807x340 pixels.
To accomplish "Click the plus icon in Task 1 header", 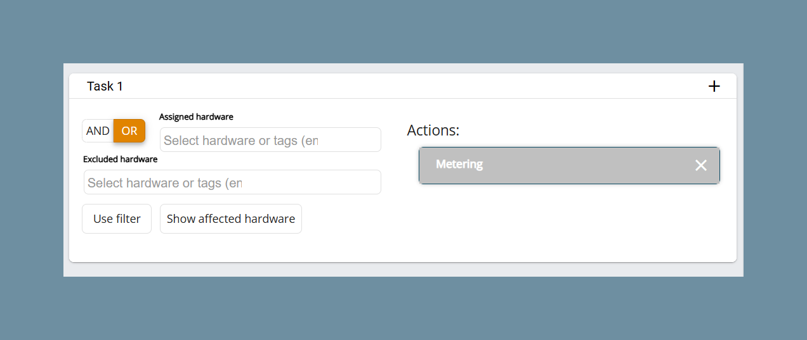I will click(714, 86).
